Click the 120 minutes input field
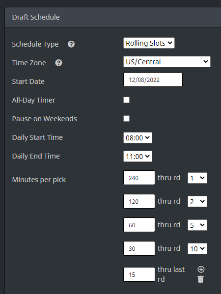The image size is (221, 294). (139, 201)
